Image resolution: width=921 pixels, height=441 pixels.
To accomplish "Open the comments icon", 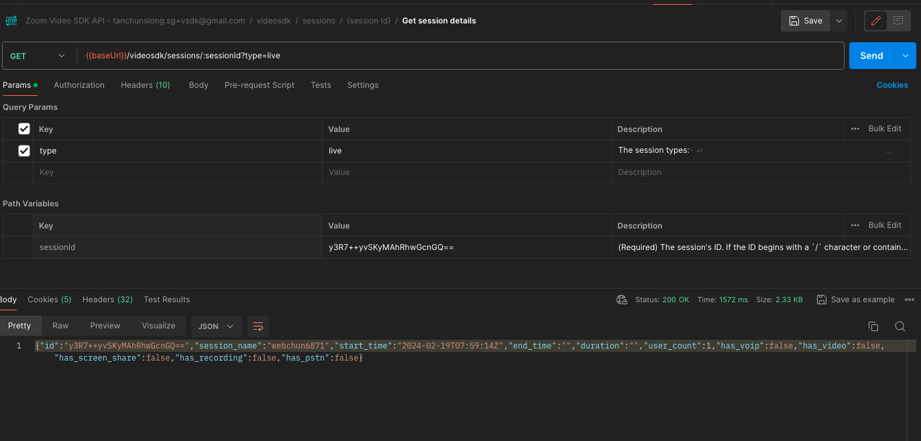I will pos(898,21).
